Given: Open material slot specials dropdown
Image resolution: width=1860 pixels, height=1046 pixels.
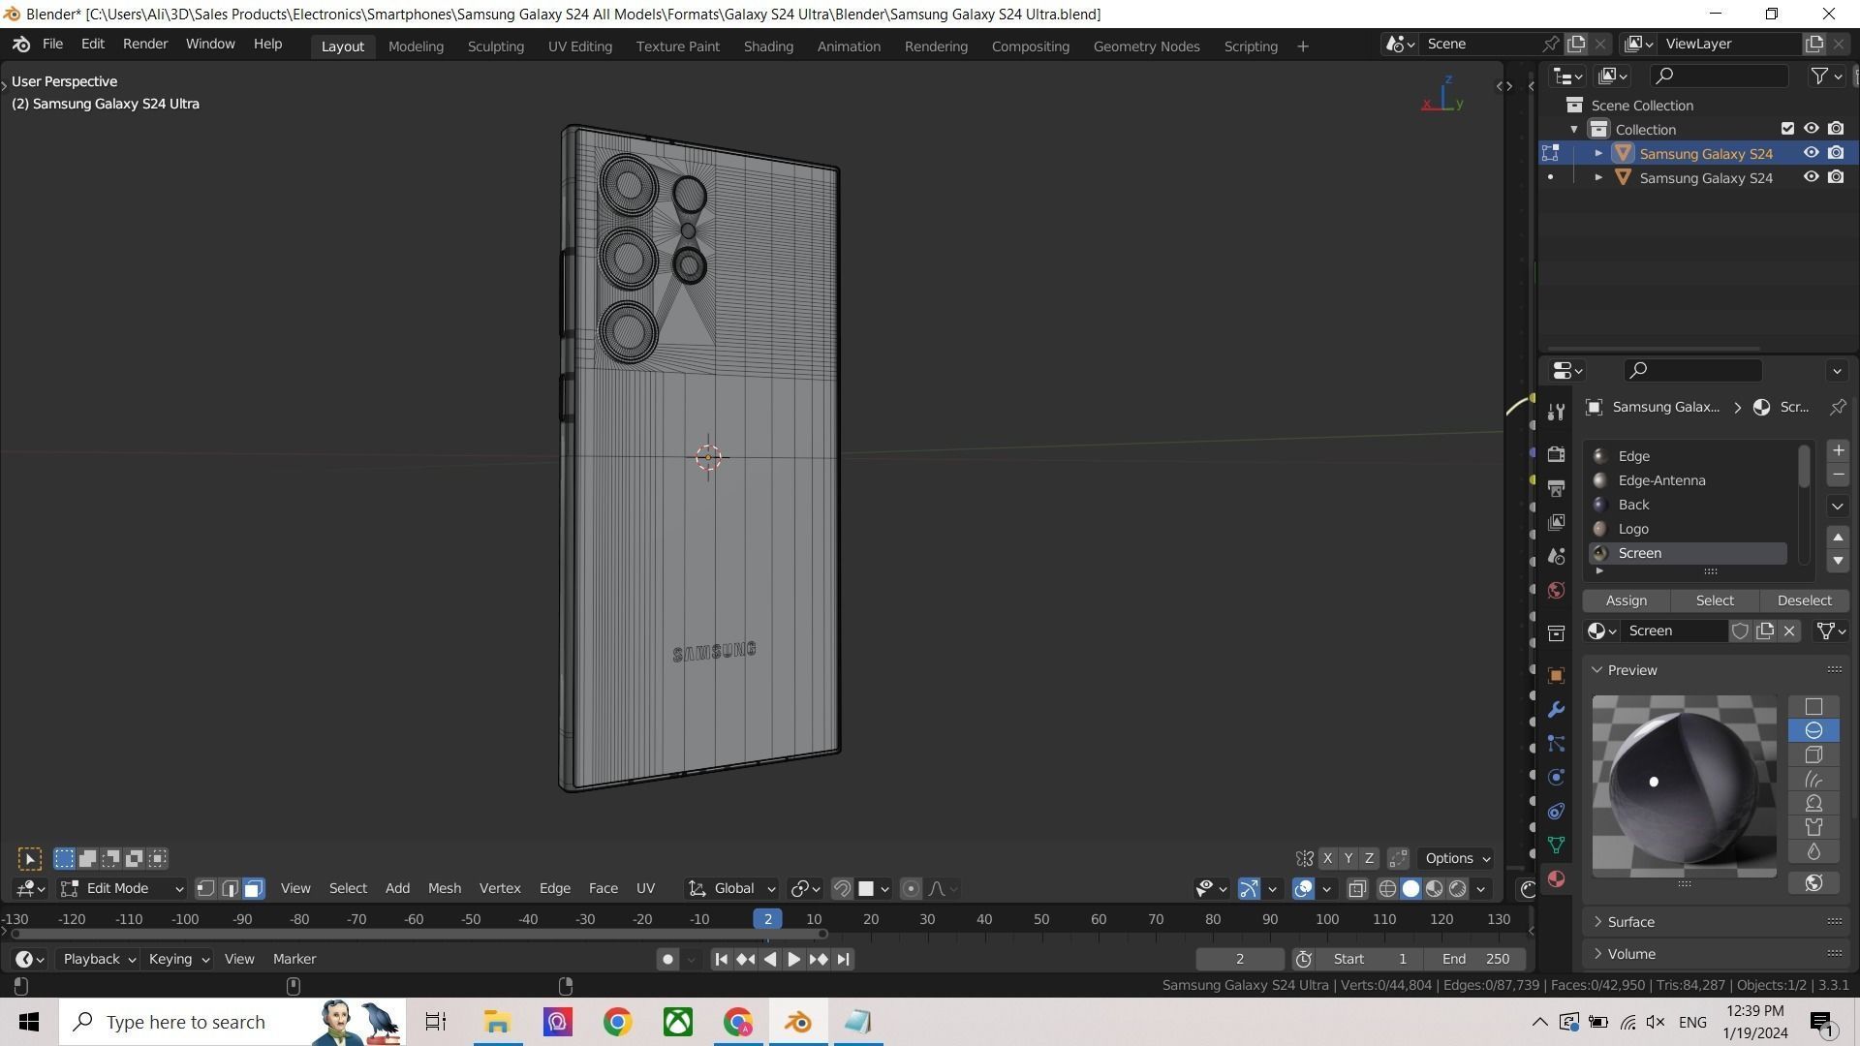Looking at the screenshot, I should coord(1838,506).
